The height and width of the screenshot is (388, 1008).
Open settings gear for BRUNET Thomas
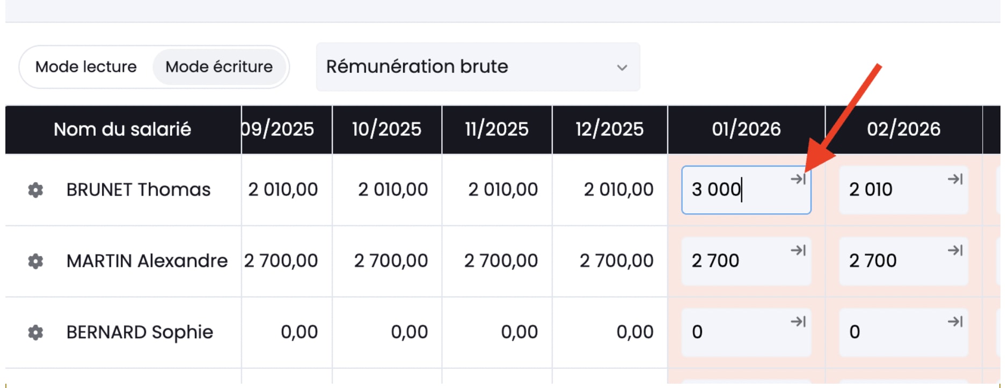tap(35, 190)
